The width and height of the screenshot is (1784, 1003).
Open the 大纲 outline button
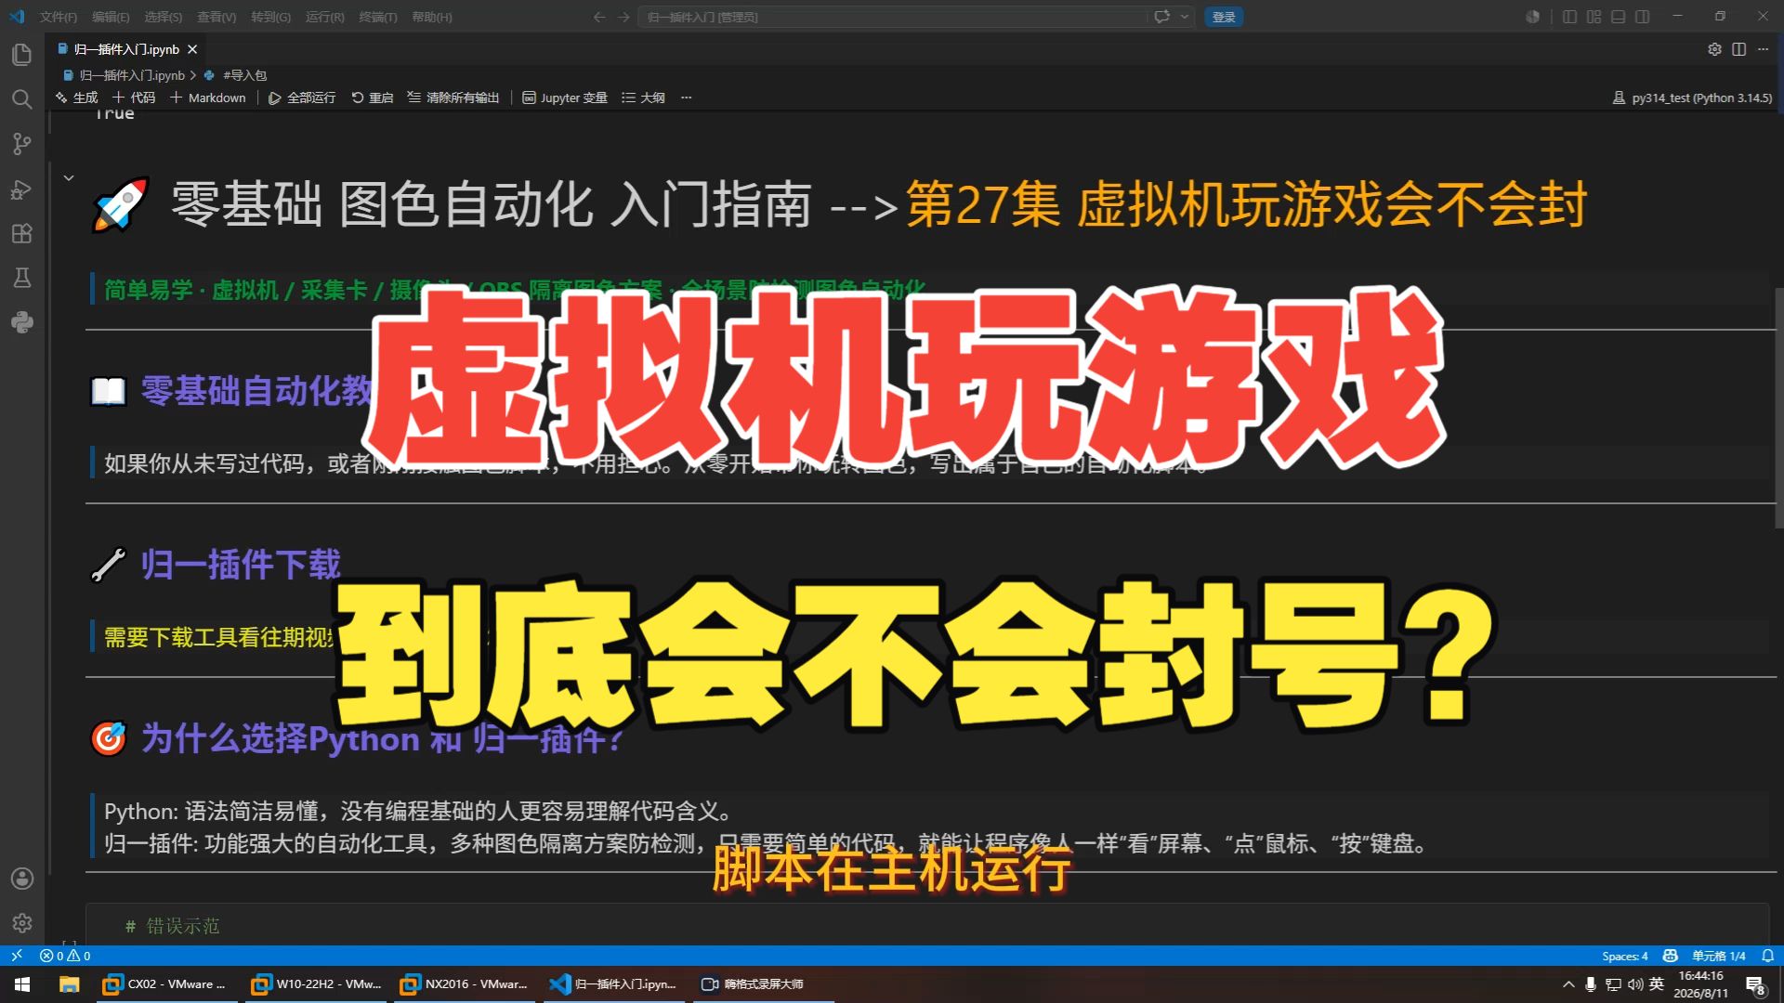(643, 98)
